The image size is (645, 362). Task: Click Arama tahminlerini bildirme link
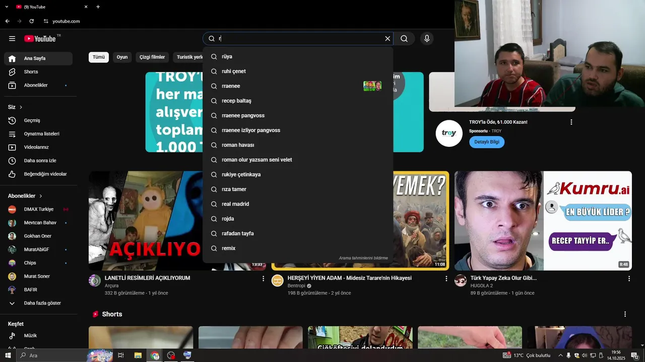363,258
